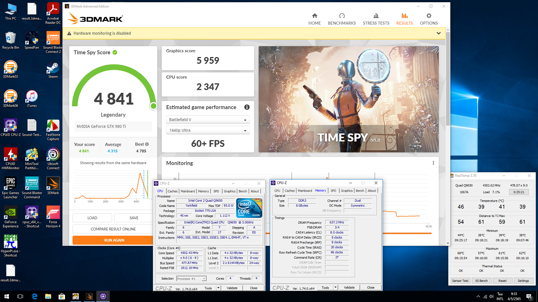Click the info icon next to Best score
Viewport: 538px width, 302px height.
(147, 144)
